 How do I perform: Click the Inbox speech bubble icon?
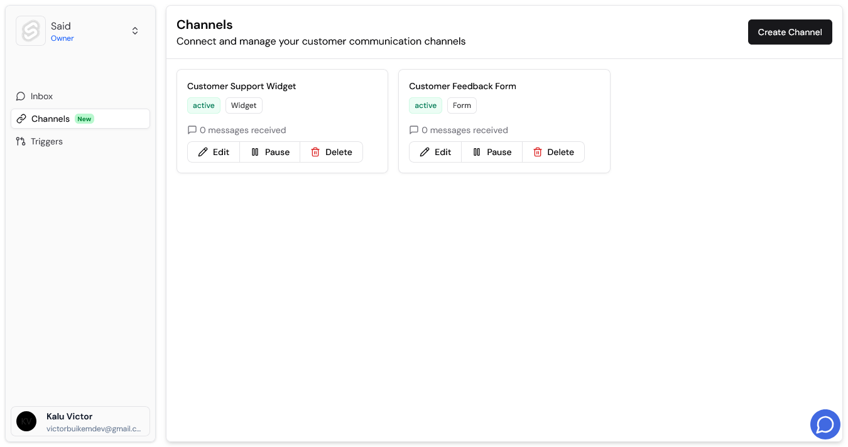pyautogui.click(x=21, y=96)
